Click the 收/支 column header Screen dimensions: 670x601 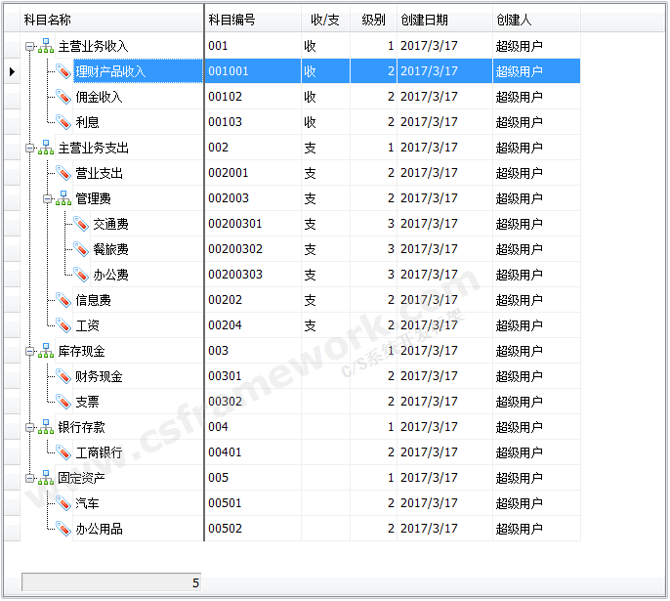[x=324, y=20]
